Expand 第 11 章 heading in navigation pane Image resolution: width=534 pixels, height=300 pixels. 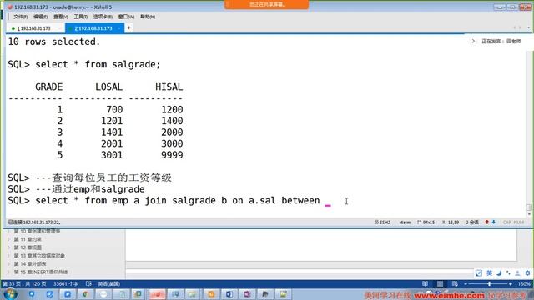9,239
